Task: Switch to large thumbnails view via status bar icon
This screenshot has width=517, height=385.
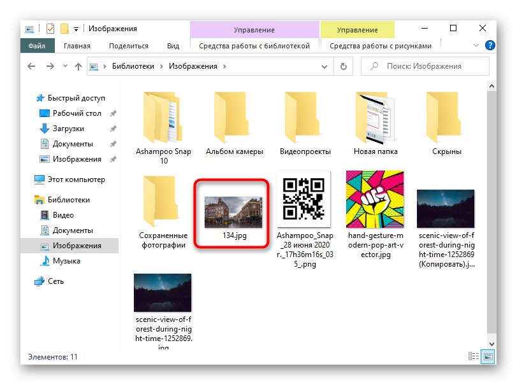Action: pyautogui.click(x=488, y=357)
